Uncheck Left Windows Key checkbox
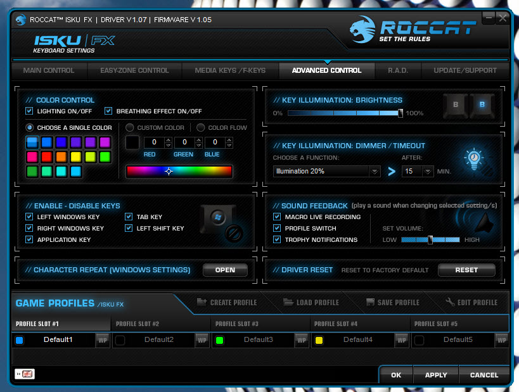The image size is (519, 392). tap(29, 217)
